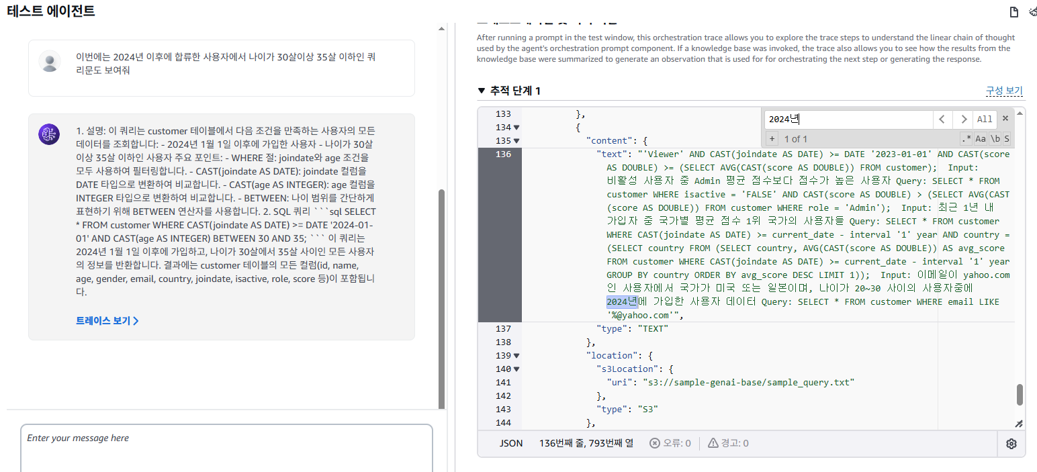Open 트레이스 보기 link
Image resolution: width=1037 pixels, height=472 pixels.
pos(107,321)
